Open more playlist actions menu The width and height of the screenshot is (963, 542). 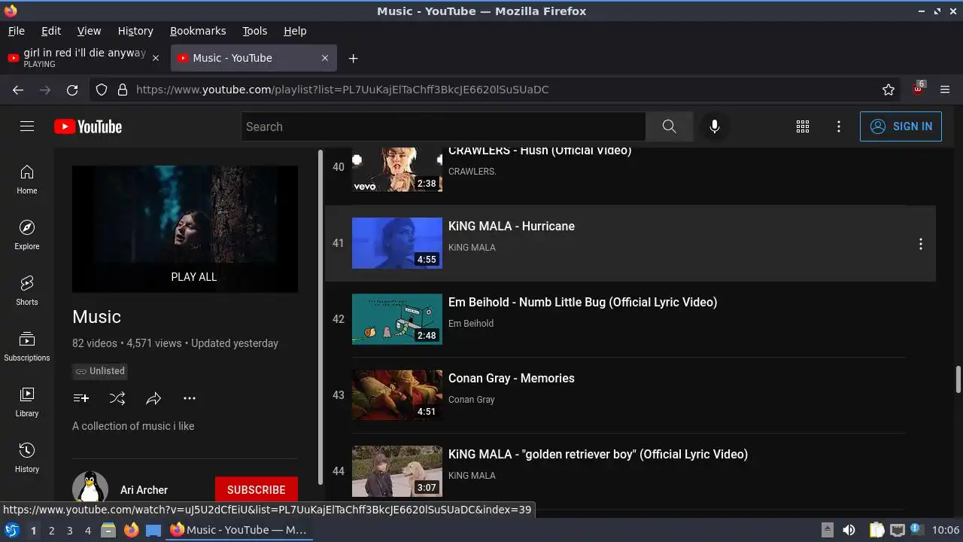tap(190, 398)
